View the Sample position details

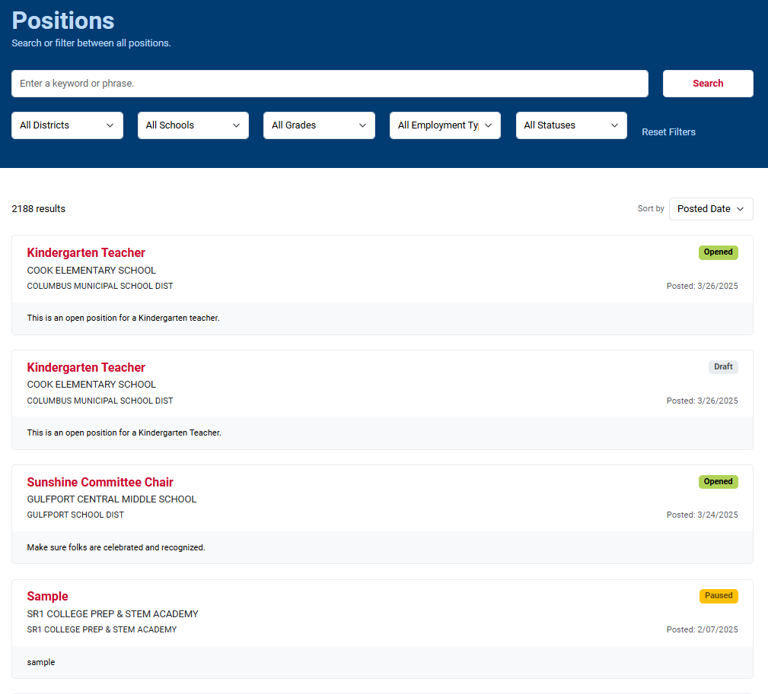tap(47, 596)
